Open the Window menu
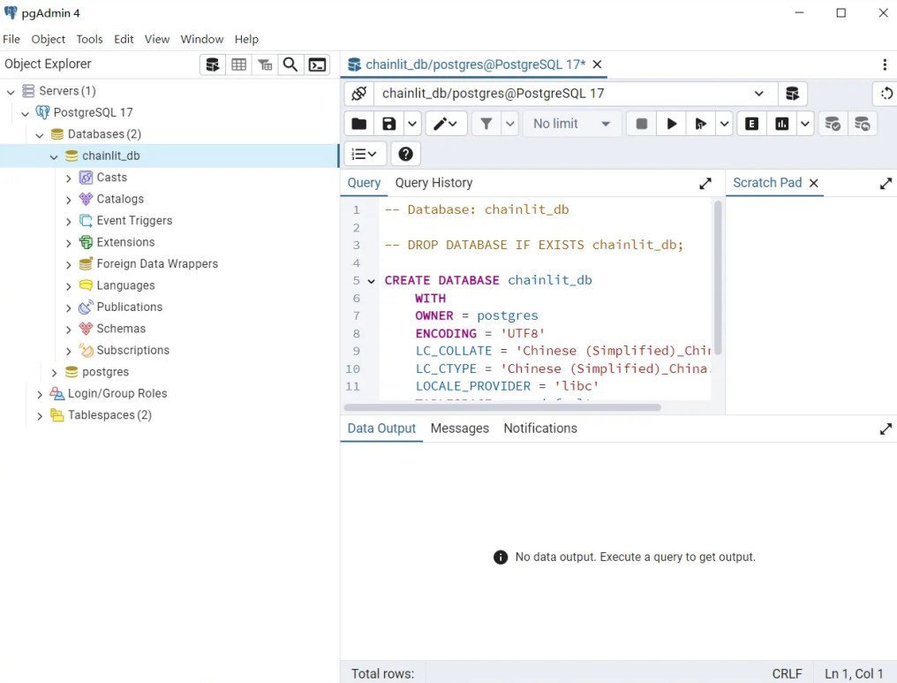Image resolution: width=897 pixels, height=683 pixels. pos(202,39)
